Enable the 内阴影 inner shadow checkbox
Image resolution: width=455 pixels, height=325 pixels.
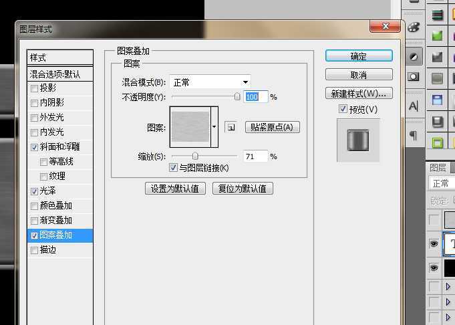(34, 103)
